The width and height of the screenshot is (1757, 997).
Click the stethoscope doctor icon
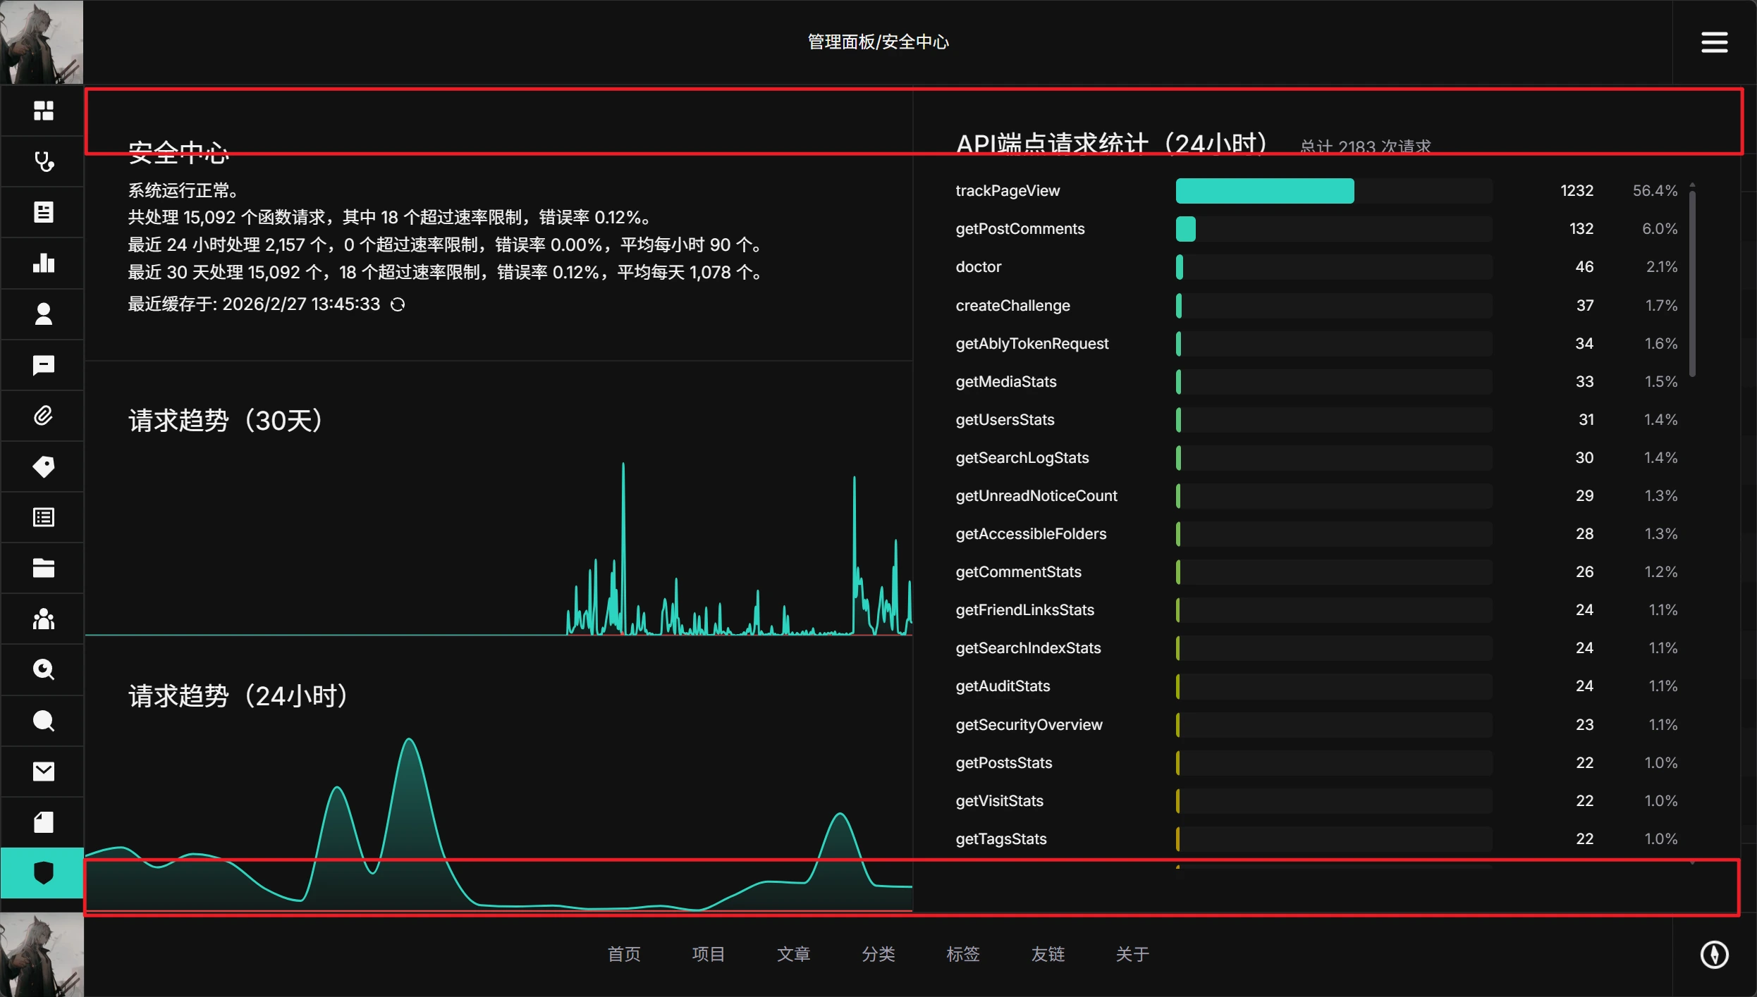(43, 161)
